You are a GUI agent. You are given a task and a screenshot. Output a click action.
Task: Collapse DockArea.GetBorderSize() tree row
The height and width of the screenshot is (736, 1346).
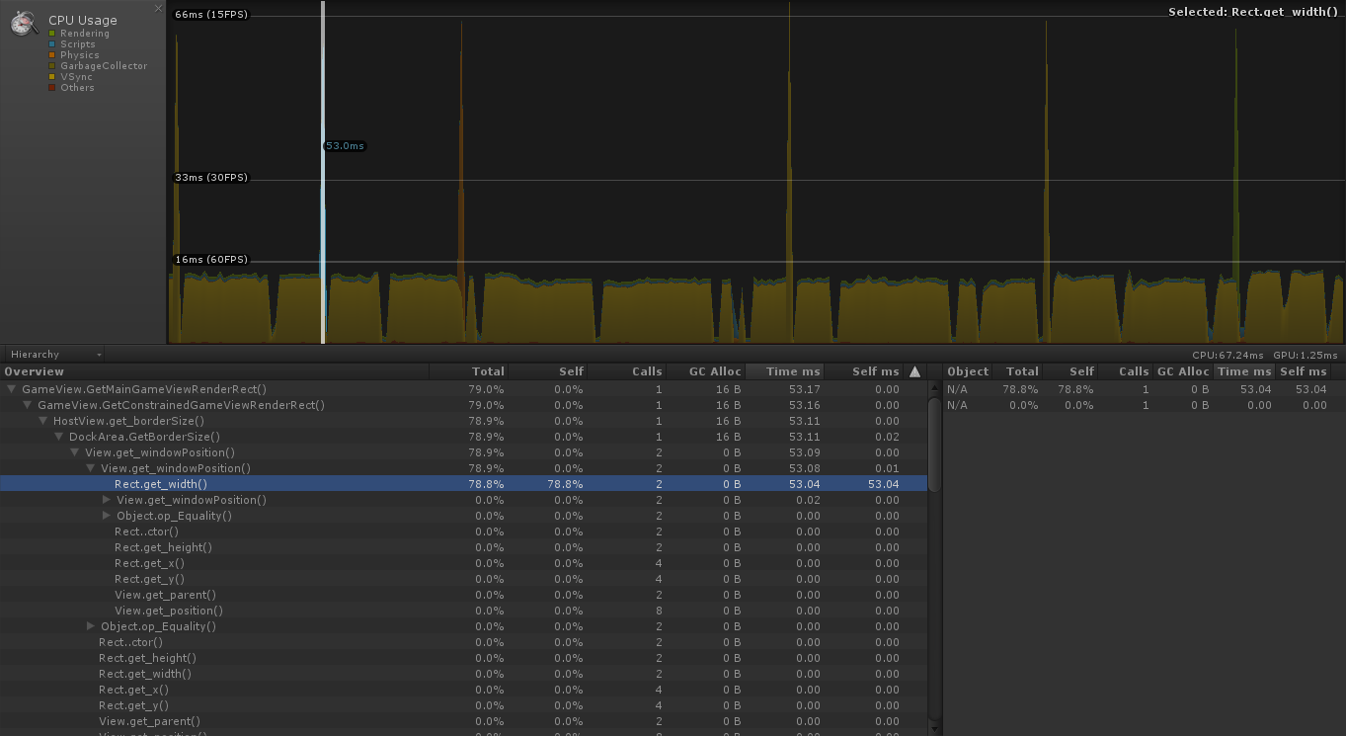59,437
